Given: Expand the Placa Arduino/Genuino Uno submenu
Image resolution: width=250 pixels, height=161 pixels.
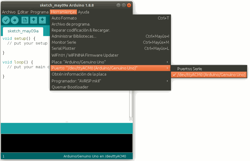Looking at the screenshot, I should [x=110, y=62].
